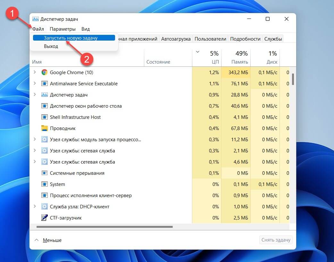Click the Процесс исполнения клиент-сервер icon

44,195
